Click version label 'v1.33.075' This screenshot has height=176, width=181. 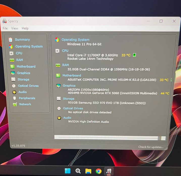18,146
